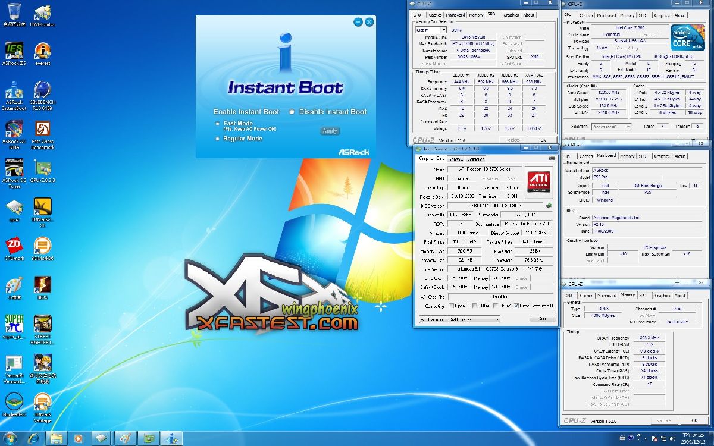714x446 pixels.
Task: Open Windows Media Player on the taskbar
Action: [78, 438]
